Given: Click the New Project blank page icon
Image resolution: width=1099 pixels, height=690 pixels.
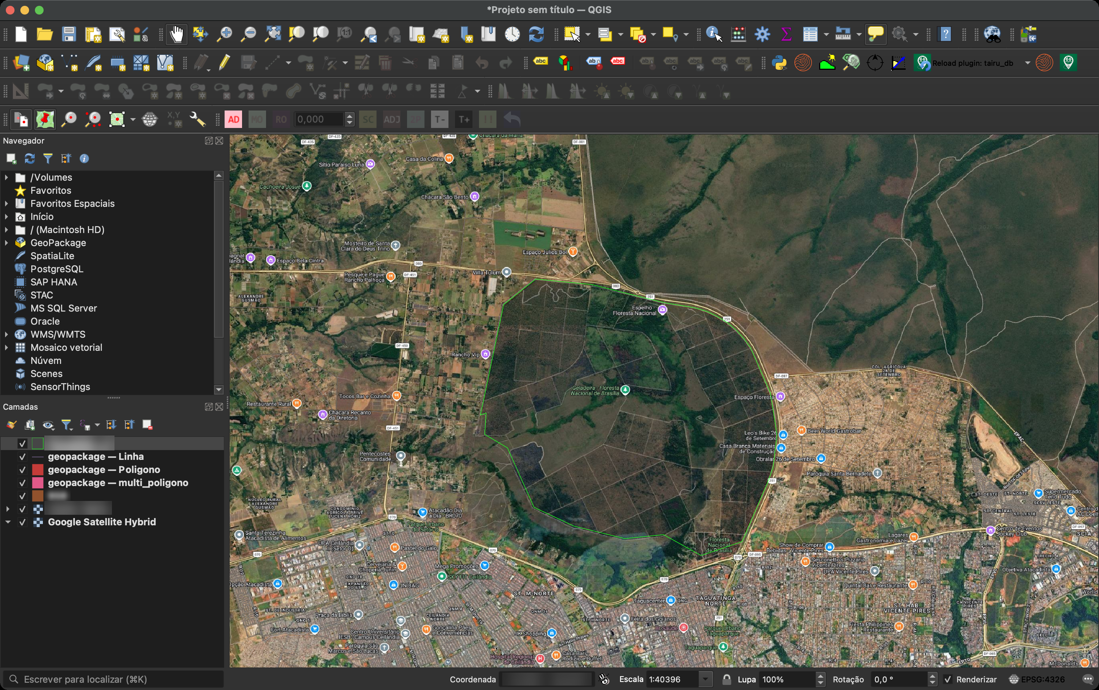Looking at the screenshot, I should 21,34.
